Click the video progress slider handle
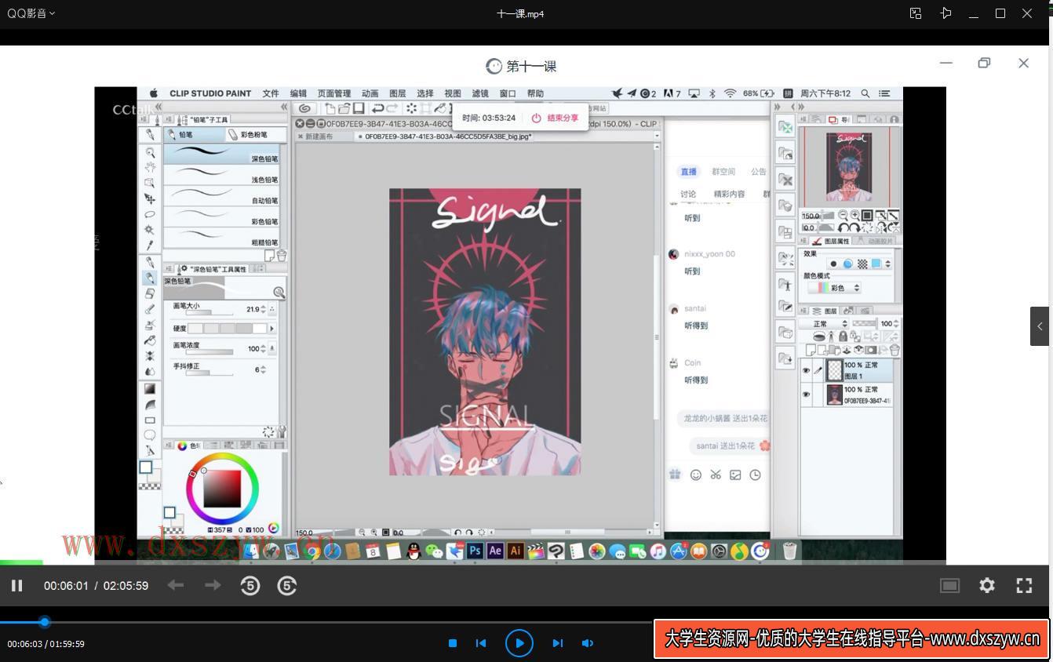1053x662 pixels. tap(45, 622)
